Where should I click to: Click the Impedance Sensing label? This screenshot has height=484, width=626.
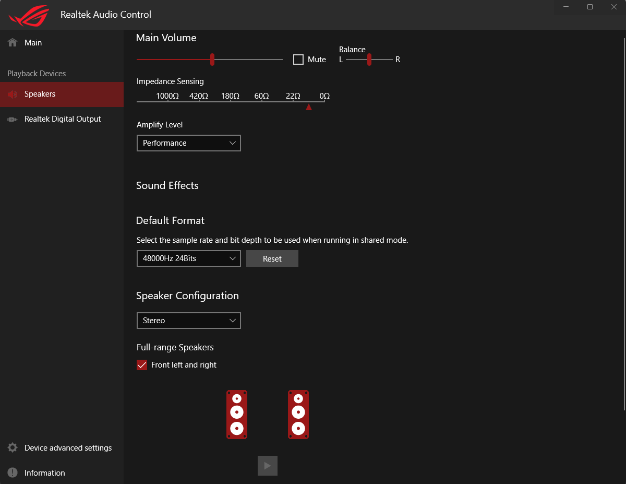click(x=170, y=81)
